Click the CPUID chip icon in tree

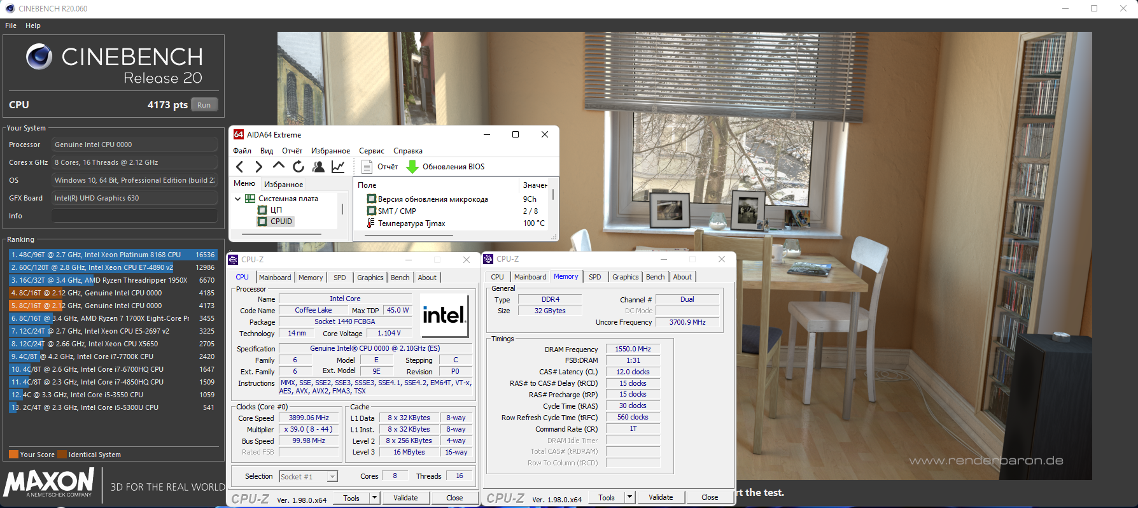(262, 222)
